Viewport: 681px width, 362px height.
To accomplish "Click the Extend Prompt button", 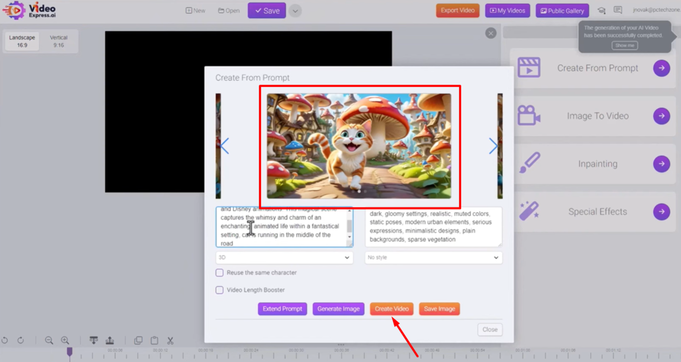I will [x=282, y=309].
